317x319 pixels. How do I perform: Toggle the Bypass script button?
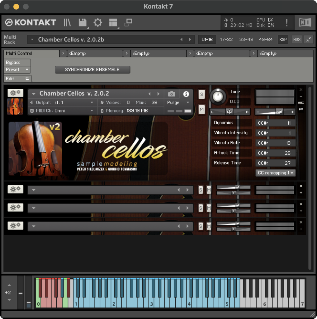pos(17,62)
